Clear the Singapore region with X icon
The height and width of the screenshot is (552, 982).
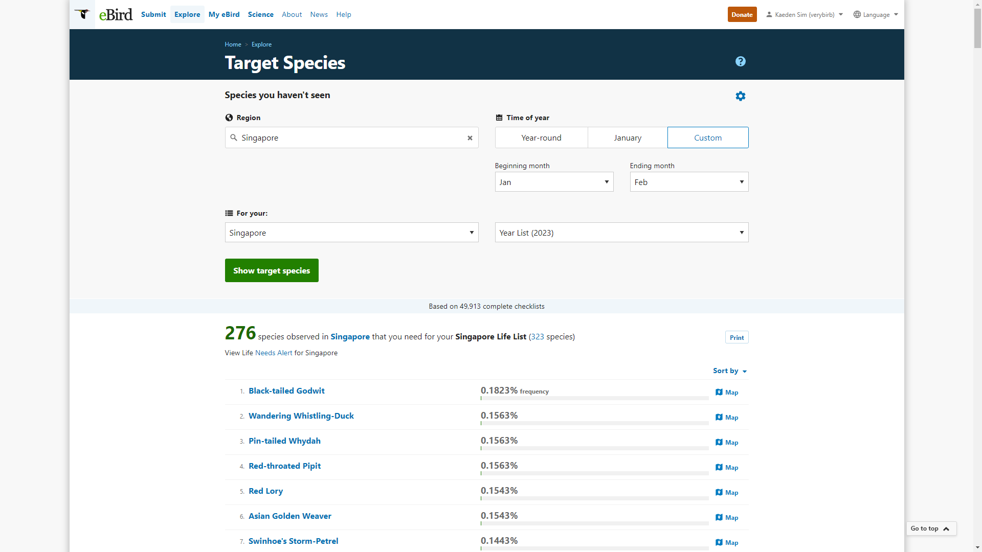click(x=470, y=138)
